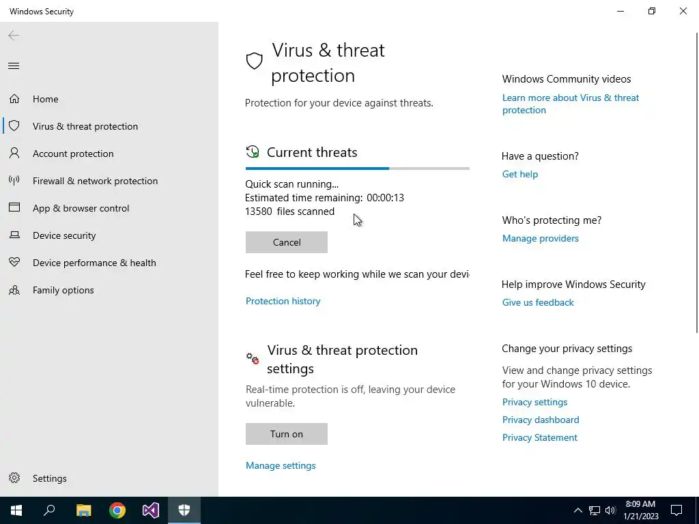Open Device security section
Screen dimensions: 699x524
point(109,235)
